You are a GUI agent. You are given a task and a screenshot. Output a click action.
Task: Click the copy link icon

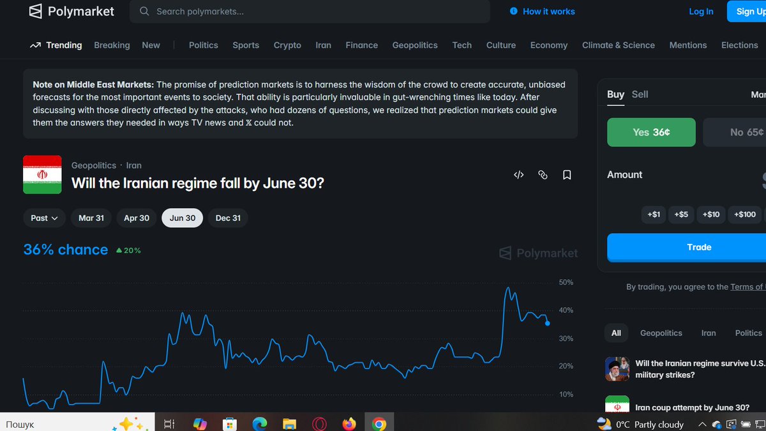click(543, 175)
